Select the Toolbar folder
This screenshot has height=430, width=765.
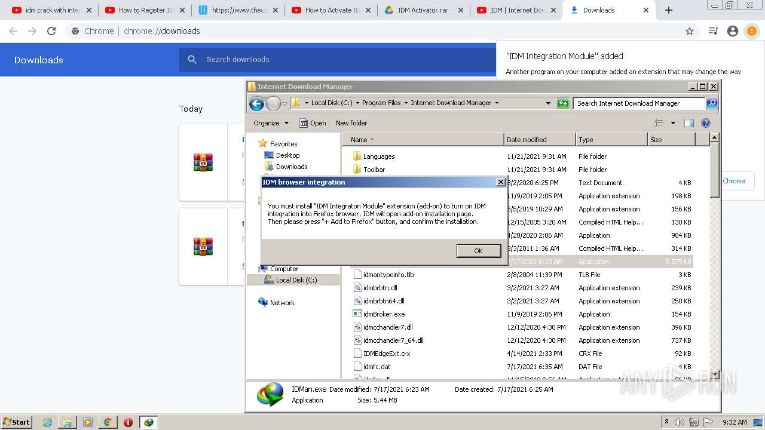coord(374,170)
